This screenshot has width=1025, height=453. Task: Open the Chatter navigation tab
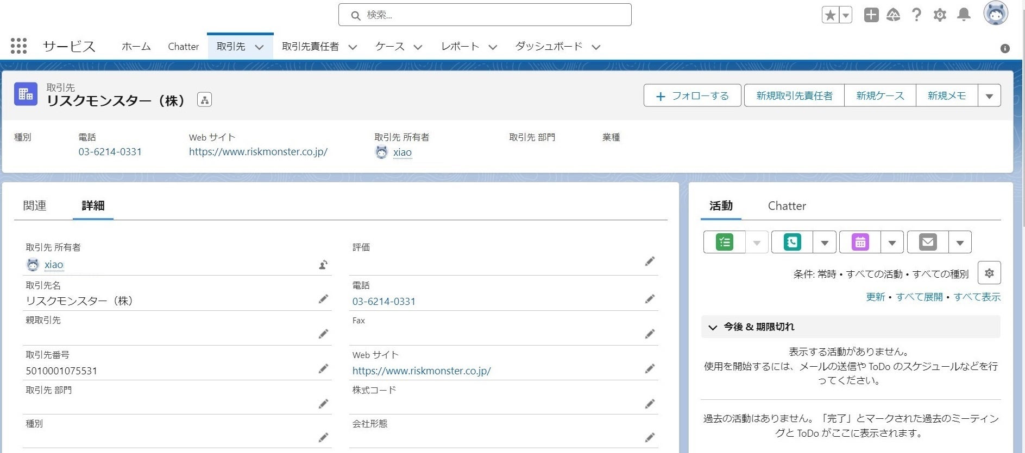coord(184,47)
